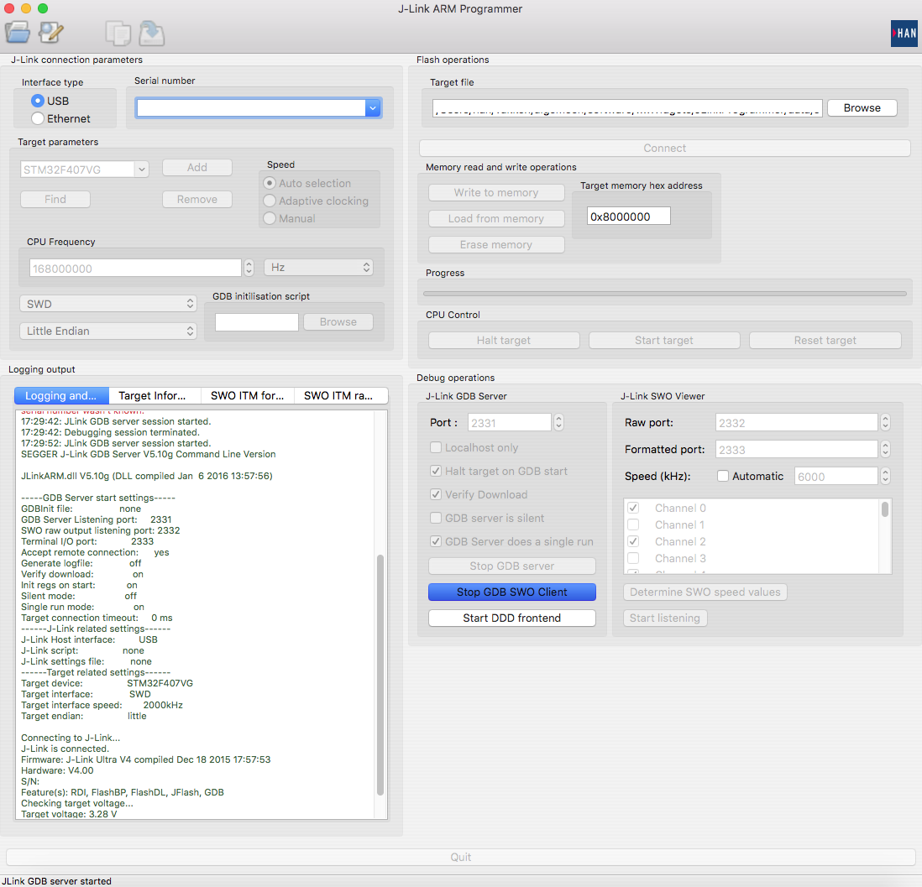Screen dimensions: 922x887
Task: Toggle Localhost only checkbox
Action: pos(436,447)
